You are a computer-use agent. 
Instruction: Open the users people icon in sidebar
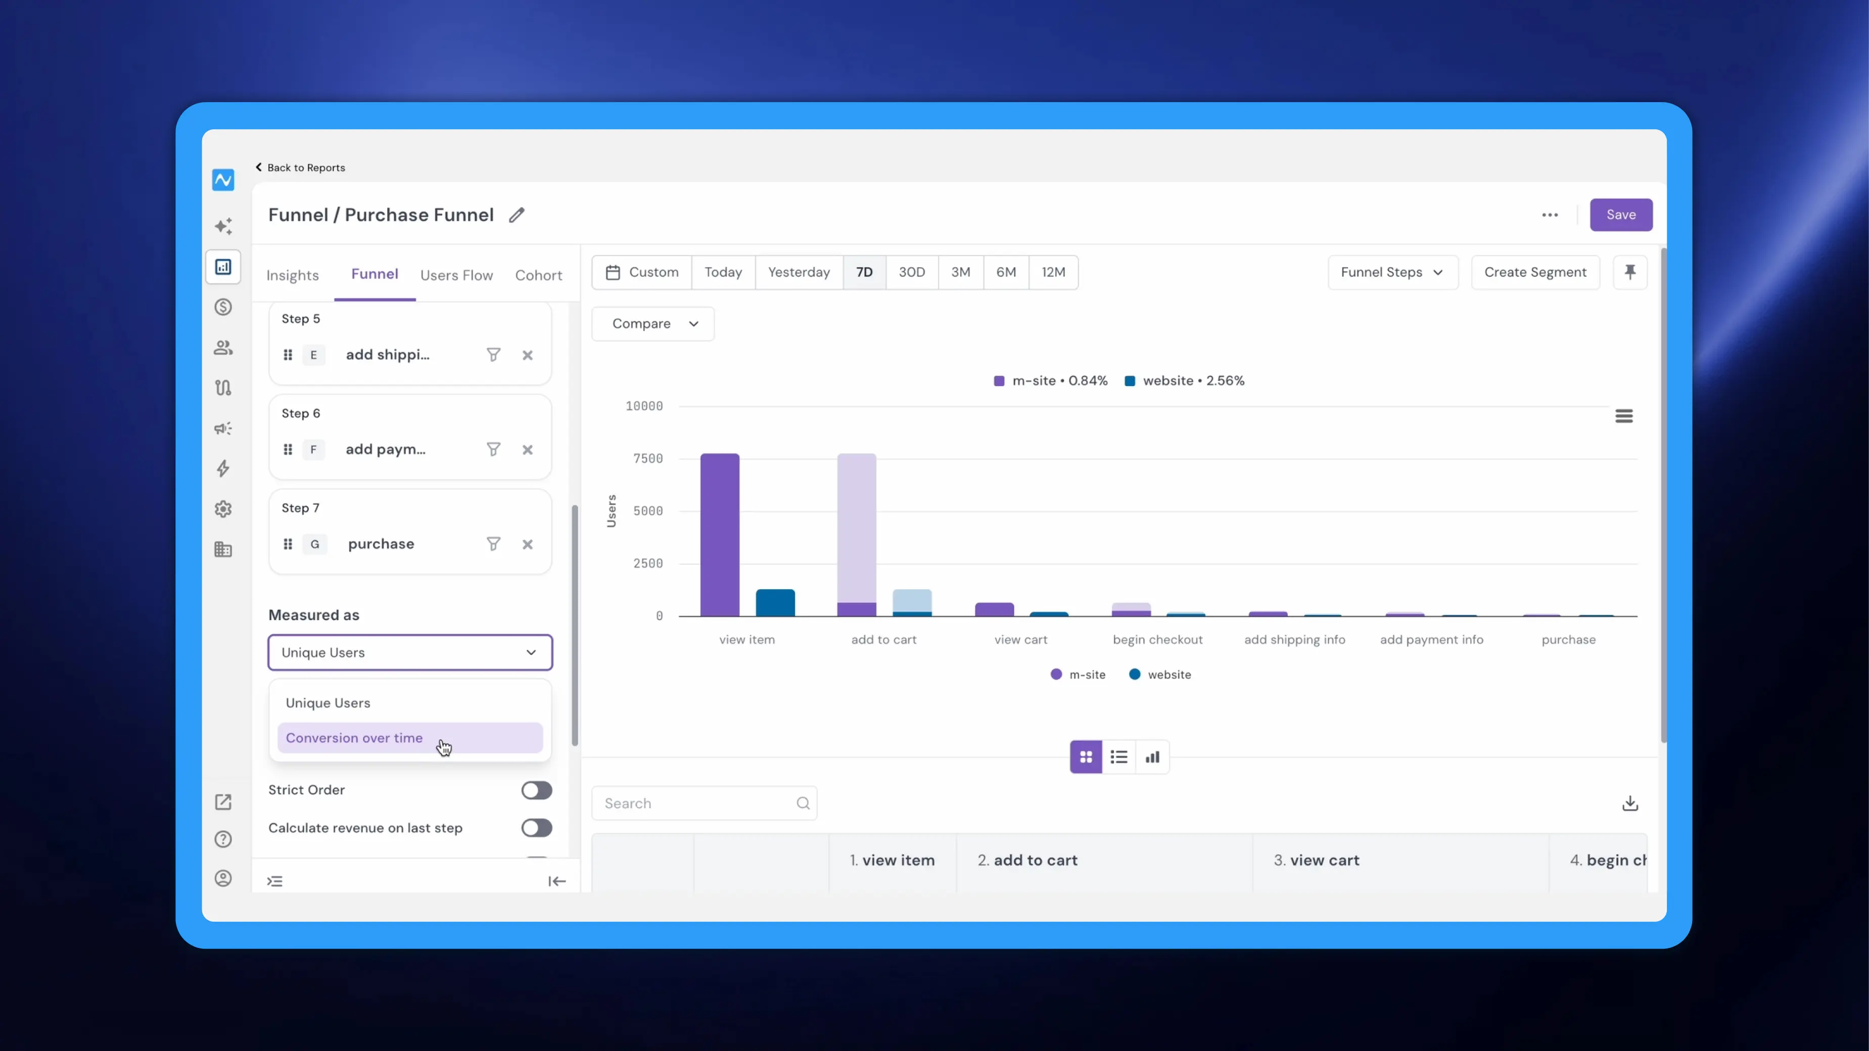(x=223, y=348)
